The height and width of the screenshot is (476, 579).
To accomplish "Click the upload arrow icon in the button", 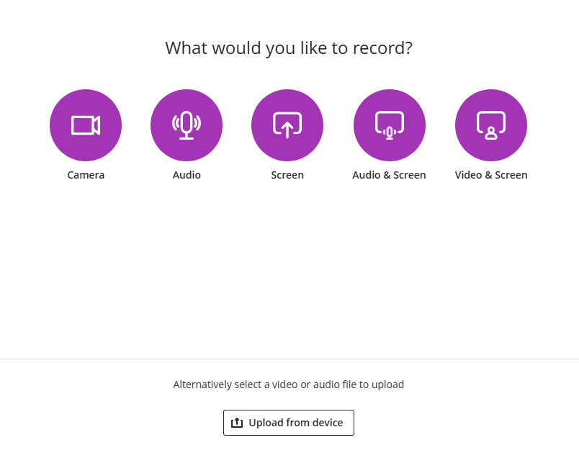I will pyautogui.click(x=237, y=423).
